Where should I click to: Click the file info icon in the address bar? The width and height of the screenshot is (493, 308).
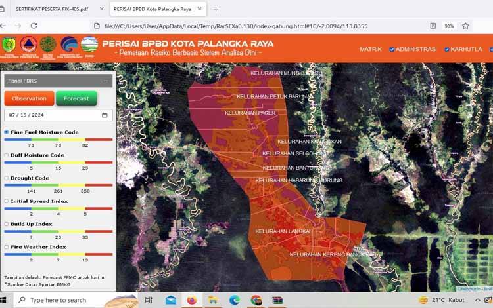pos(97,26)
